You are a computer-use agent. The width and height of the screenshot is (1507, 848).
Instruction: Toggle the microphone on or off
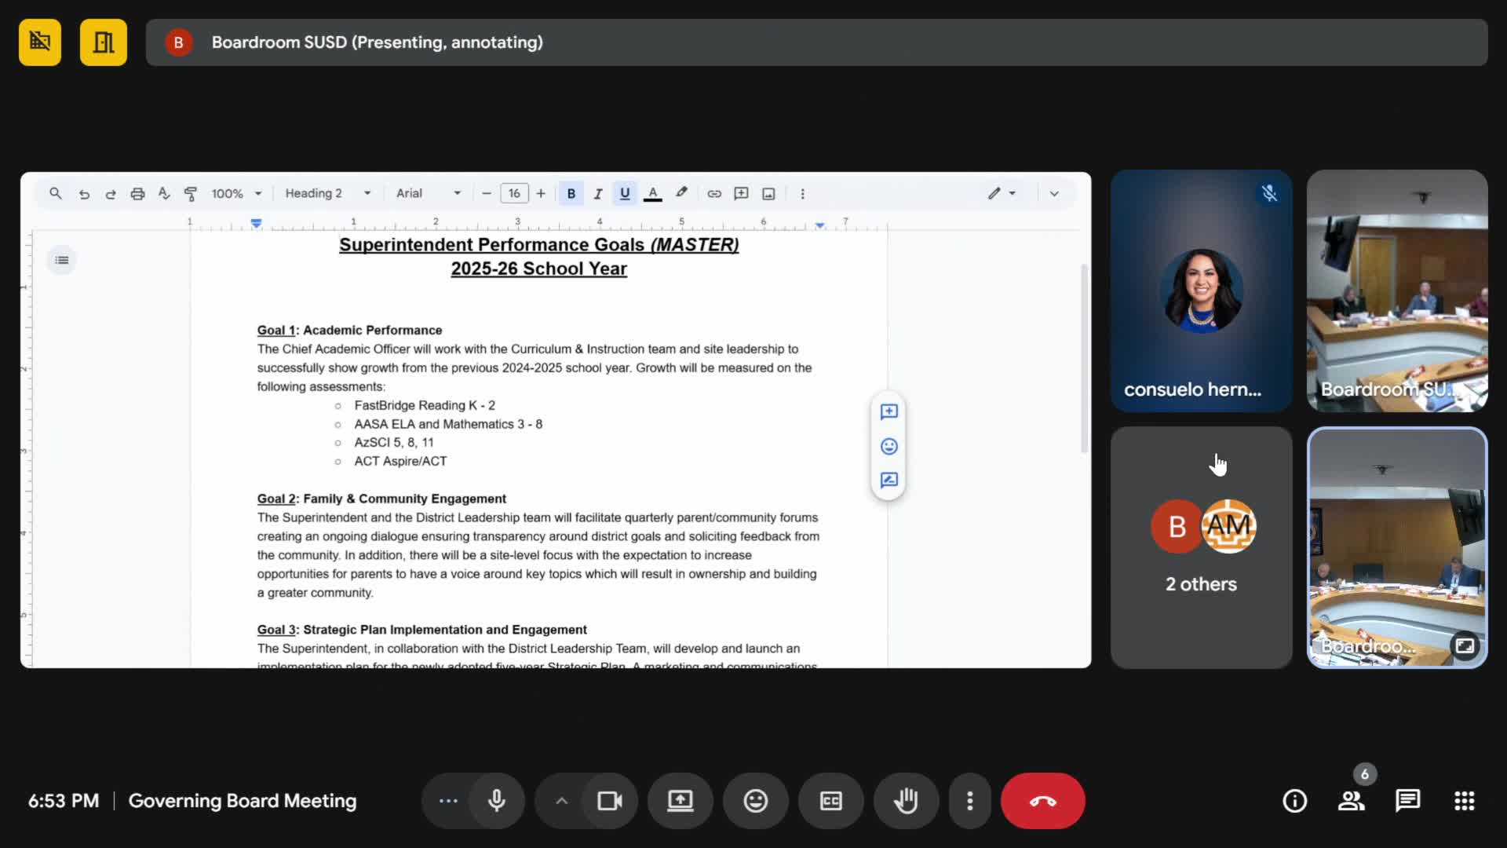(x=496, y=801)
